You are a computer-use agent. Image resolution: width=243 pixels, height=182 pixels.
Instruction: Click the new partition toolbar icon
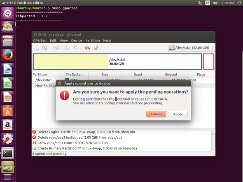coord(37,48)
